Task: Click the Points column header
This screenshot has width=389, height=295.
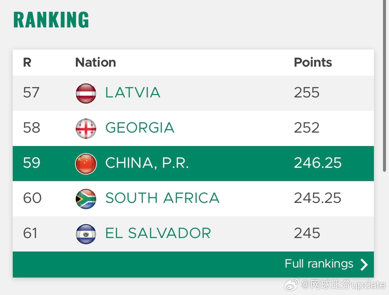Action: [313, 62]
